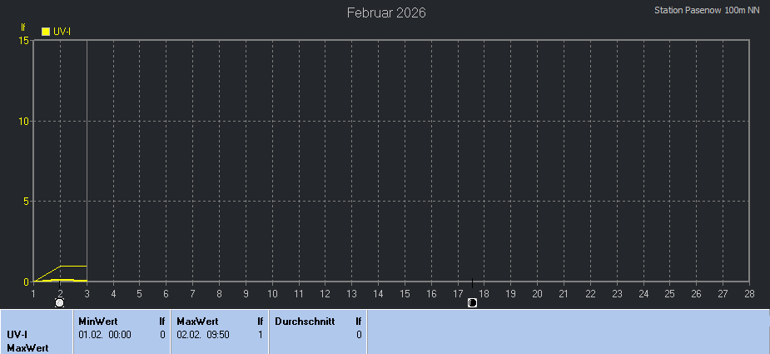Click the 10 label on the y-axis
This screenshot has height=354, width=770.
(24, 122)
